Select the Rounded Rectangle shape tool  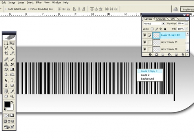(x=12, y=85)
